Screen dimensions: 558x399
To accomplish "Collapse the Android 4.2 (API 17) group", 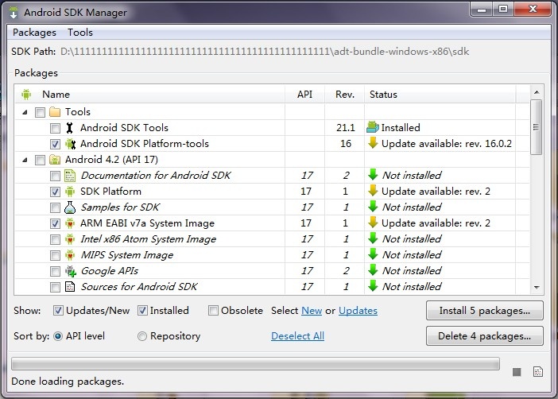I will [25, 160].
